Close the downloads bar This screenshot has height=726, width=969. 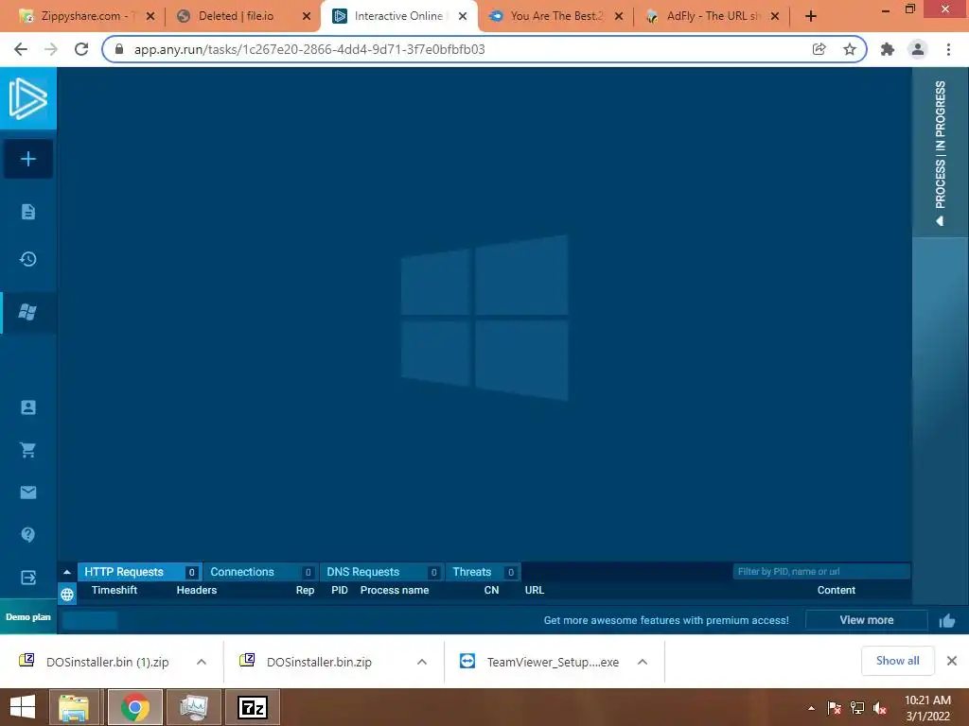coord(952,661)
